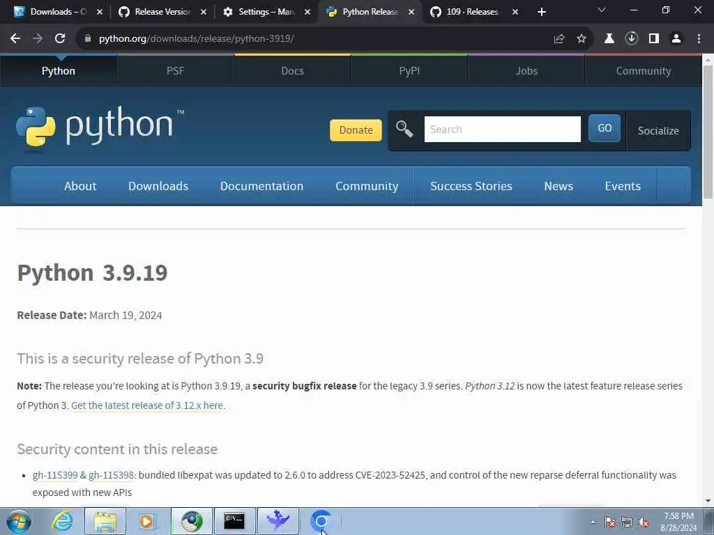Click the network tray icon
714x535 pixels.
pyautogui.click(x=627, y=522)
